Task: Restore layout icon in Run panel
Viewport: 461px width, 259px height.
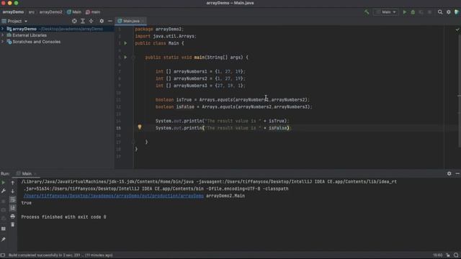Action: [x=4, y=229]
